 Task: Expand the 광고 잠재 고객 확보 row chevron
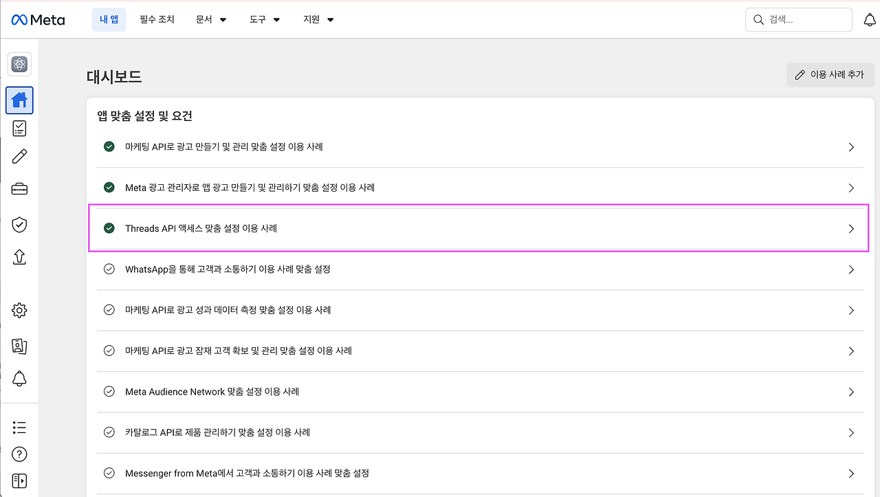851,351
